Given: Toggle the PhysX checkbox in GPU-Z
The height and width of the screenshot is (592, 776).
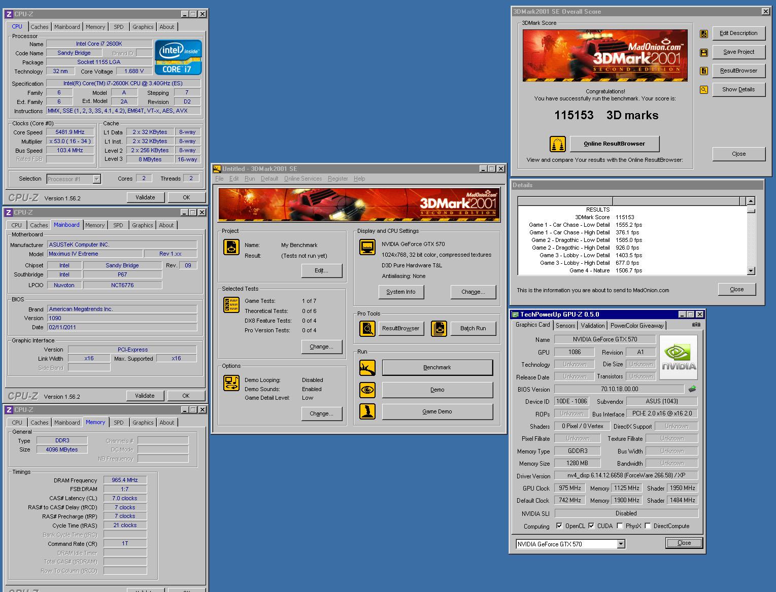Looking at the screenshot, I should (x=620, y=526).
